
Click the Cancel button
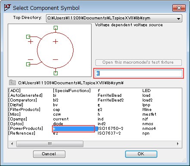tap(49, 154)
